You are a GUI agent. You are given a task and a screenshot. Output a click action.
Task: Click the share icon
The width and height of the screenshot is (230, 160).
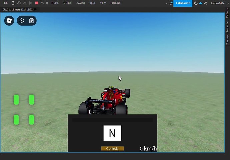click(205, 3)
